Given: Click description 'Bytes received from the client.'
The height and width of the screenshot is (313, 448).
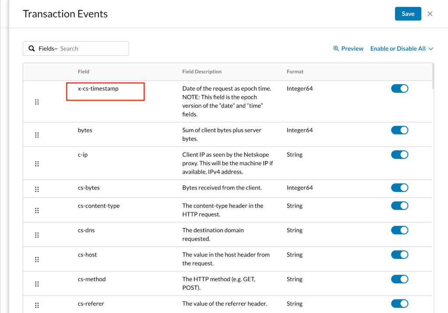Looking at the screenshot, I should [x=222, y=188].
